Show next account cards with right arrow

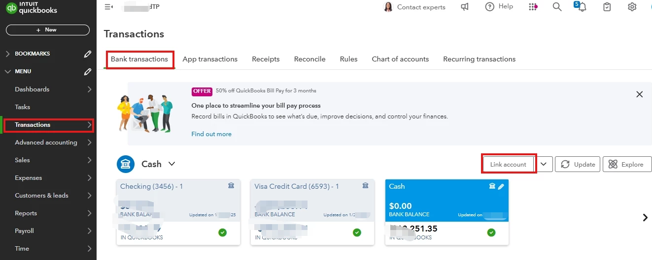tap(645, 217)
